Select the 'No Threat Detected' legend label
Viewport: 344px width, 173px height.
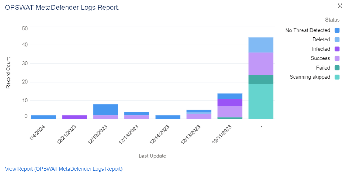coord(308,30)
